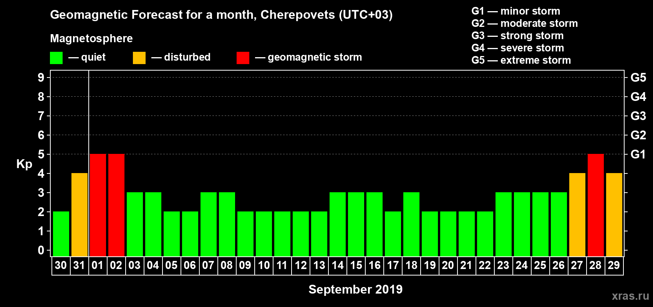Click the 'G2' right axis label
653x307 pixels.
(x=638, y=135)
